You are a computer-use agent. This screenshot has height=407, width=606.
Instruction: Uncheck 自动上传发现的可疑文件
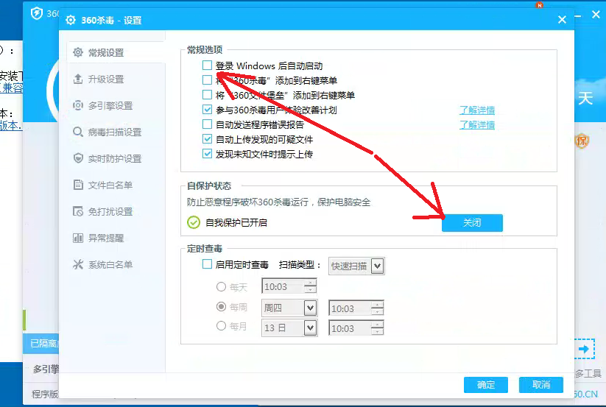pos(207,139)
